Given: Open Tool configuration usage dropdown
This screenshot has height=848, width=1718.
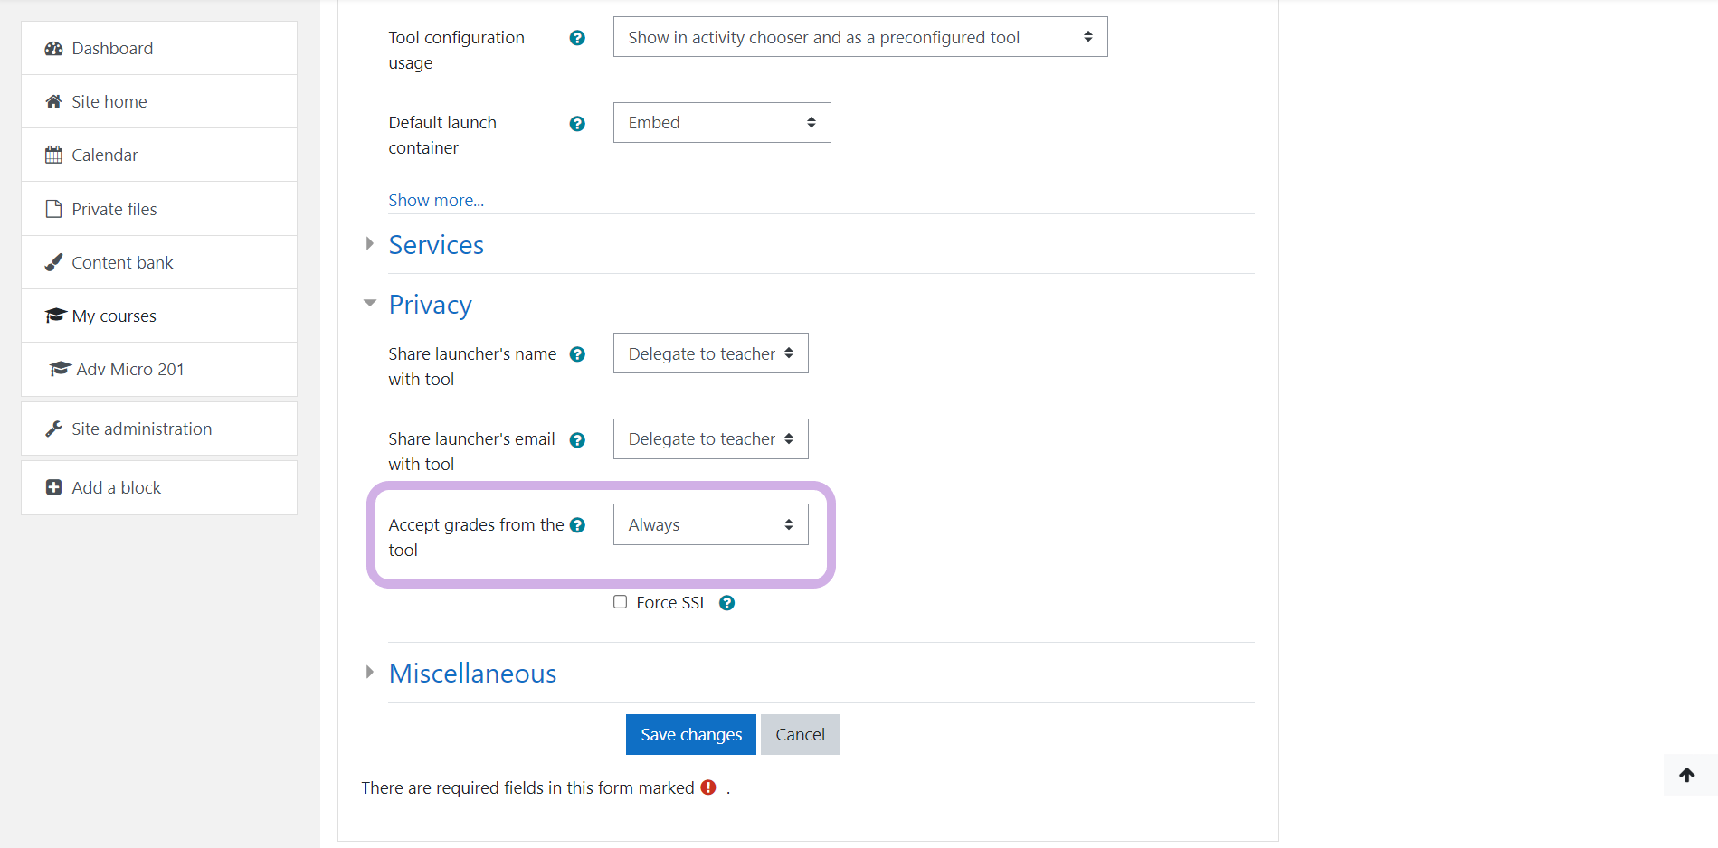Looking at the screenshot, I should [x=859, y=37].
